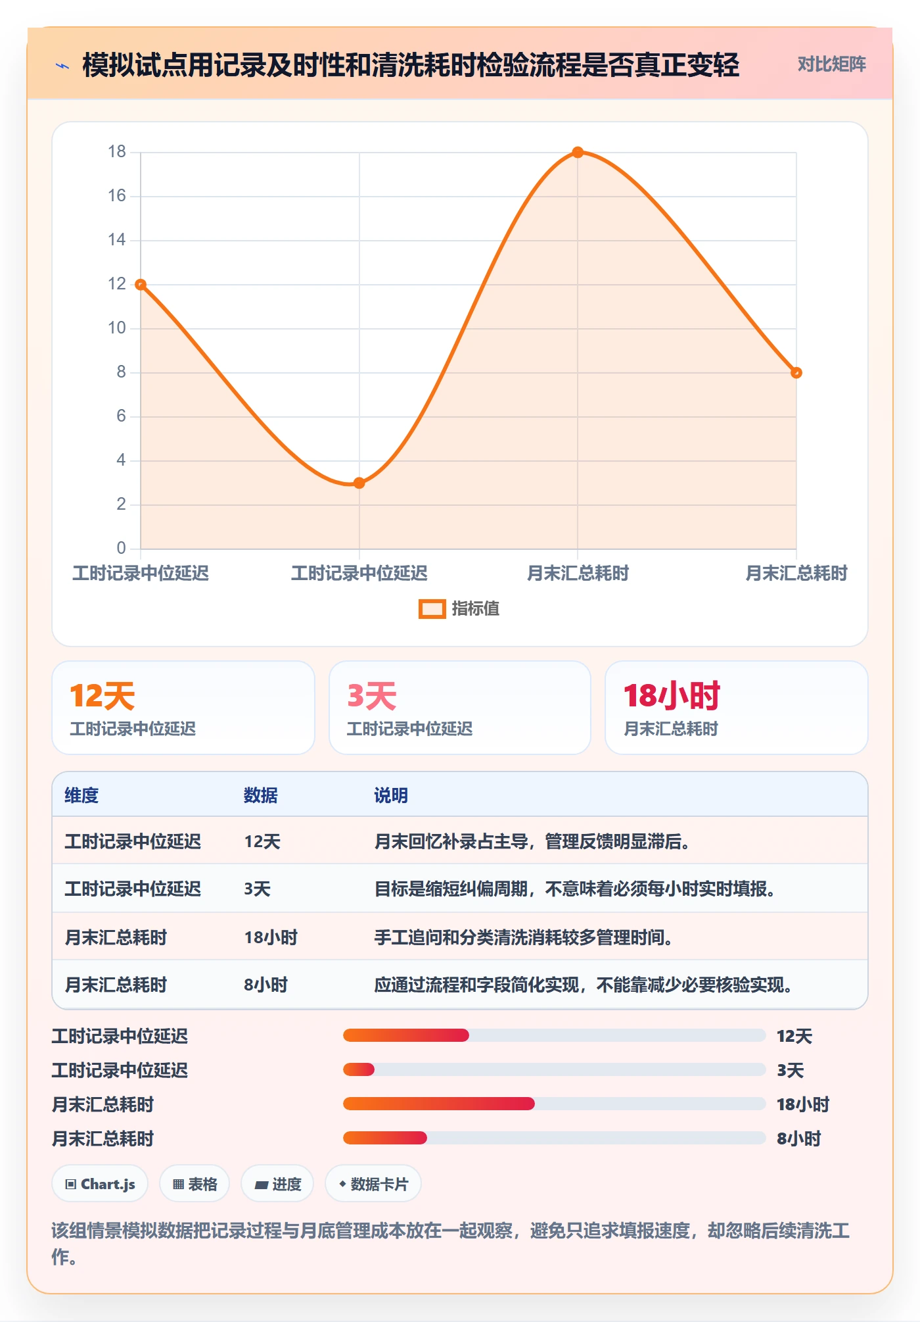This screenshot has height=1322, width=920.
Task: Click the 8小时 value right of the progress bar
Action: pos(799,1139)
